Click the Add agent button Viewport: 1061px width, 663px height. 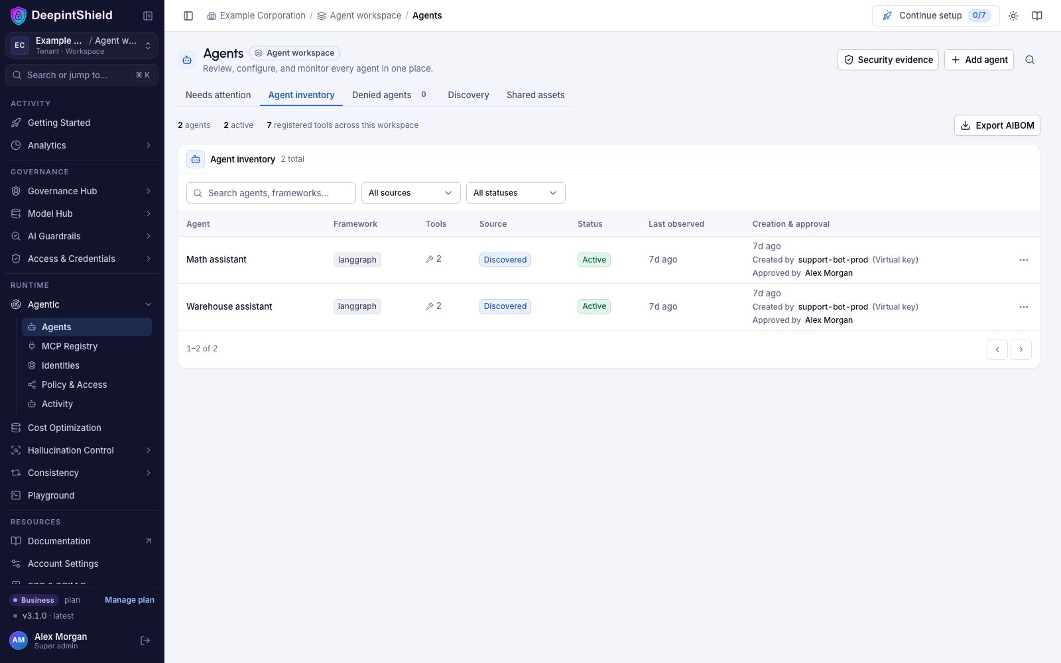click(979, 60)
